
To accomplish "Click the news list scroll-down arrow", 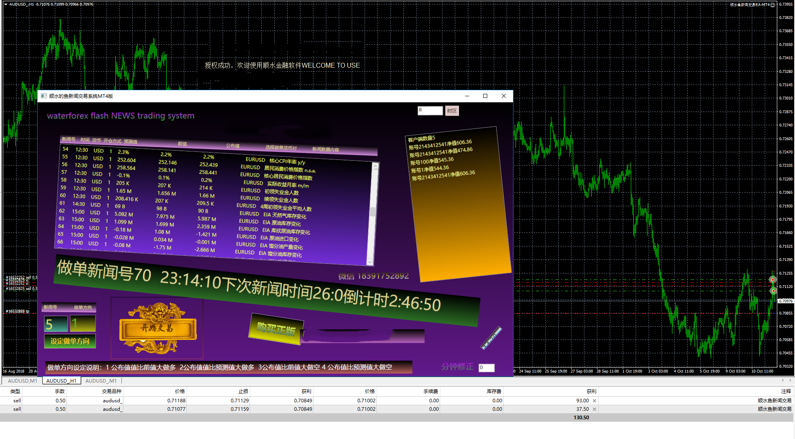I will (x=370, y=262).
